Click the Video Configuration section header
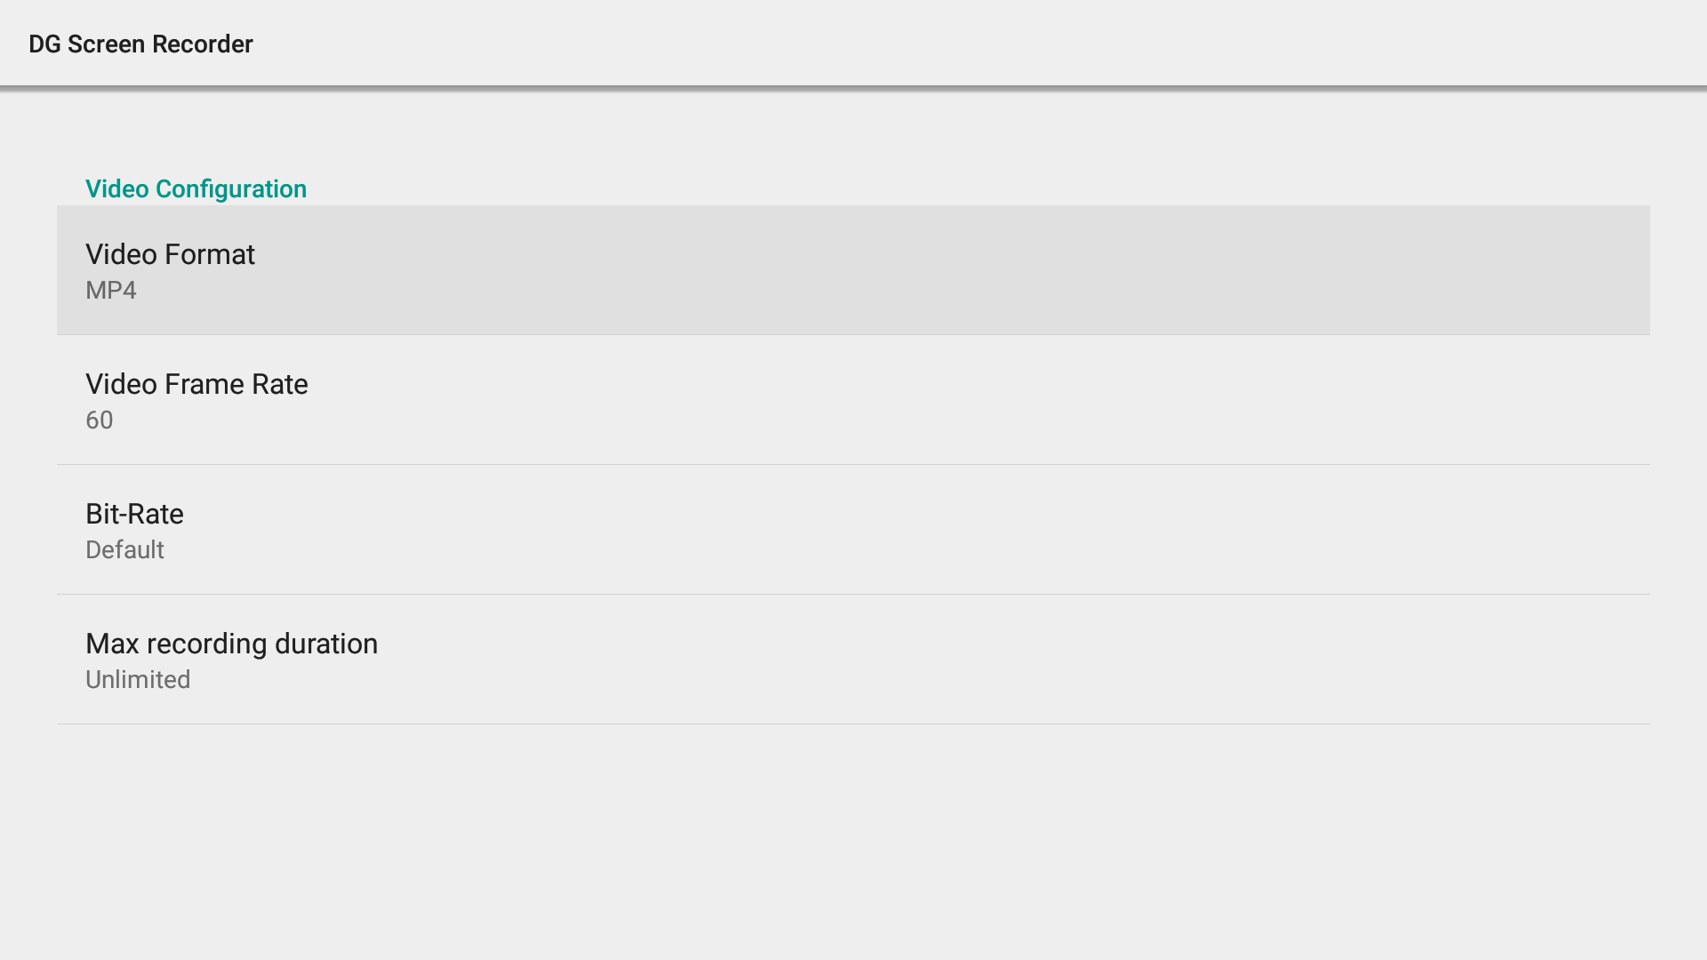Image resolution: width=1707 pixels, height=960 pixels. click(x=196, y=189)
